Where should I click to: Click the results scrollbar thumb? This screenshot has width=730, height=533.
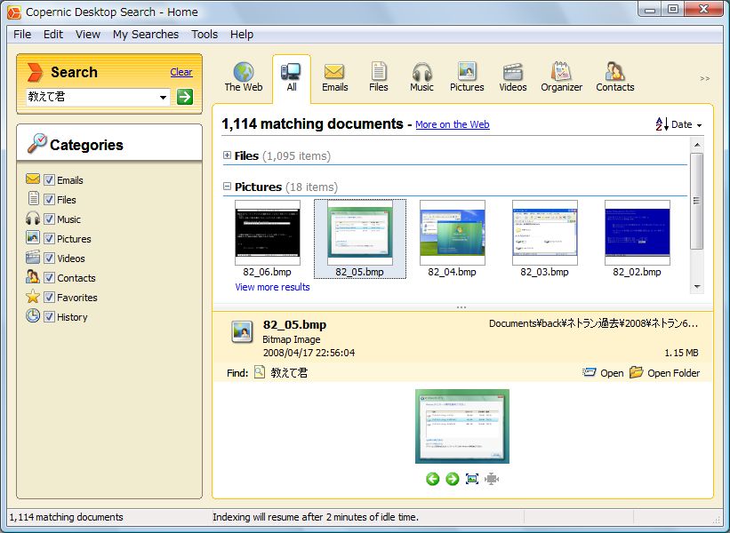click(x=697, y=201)
